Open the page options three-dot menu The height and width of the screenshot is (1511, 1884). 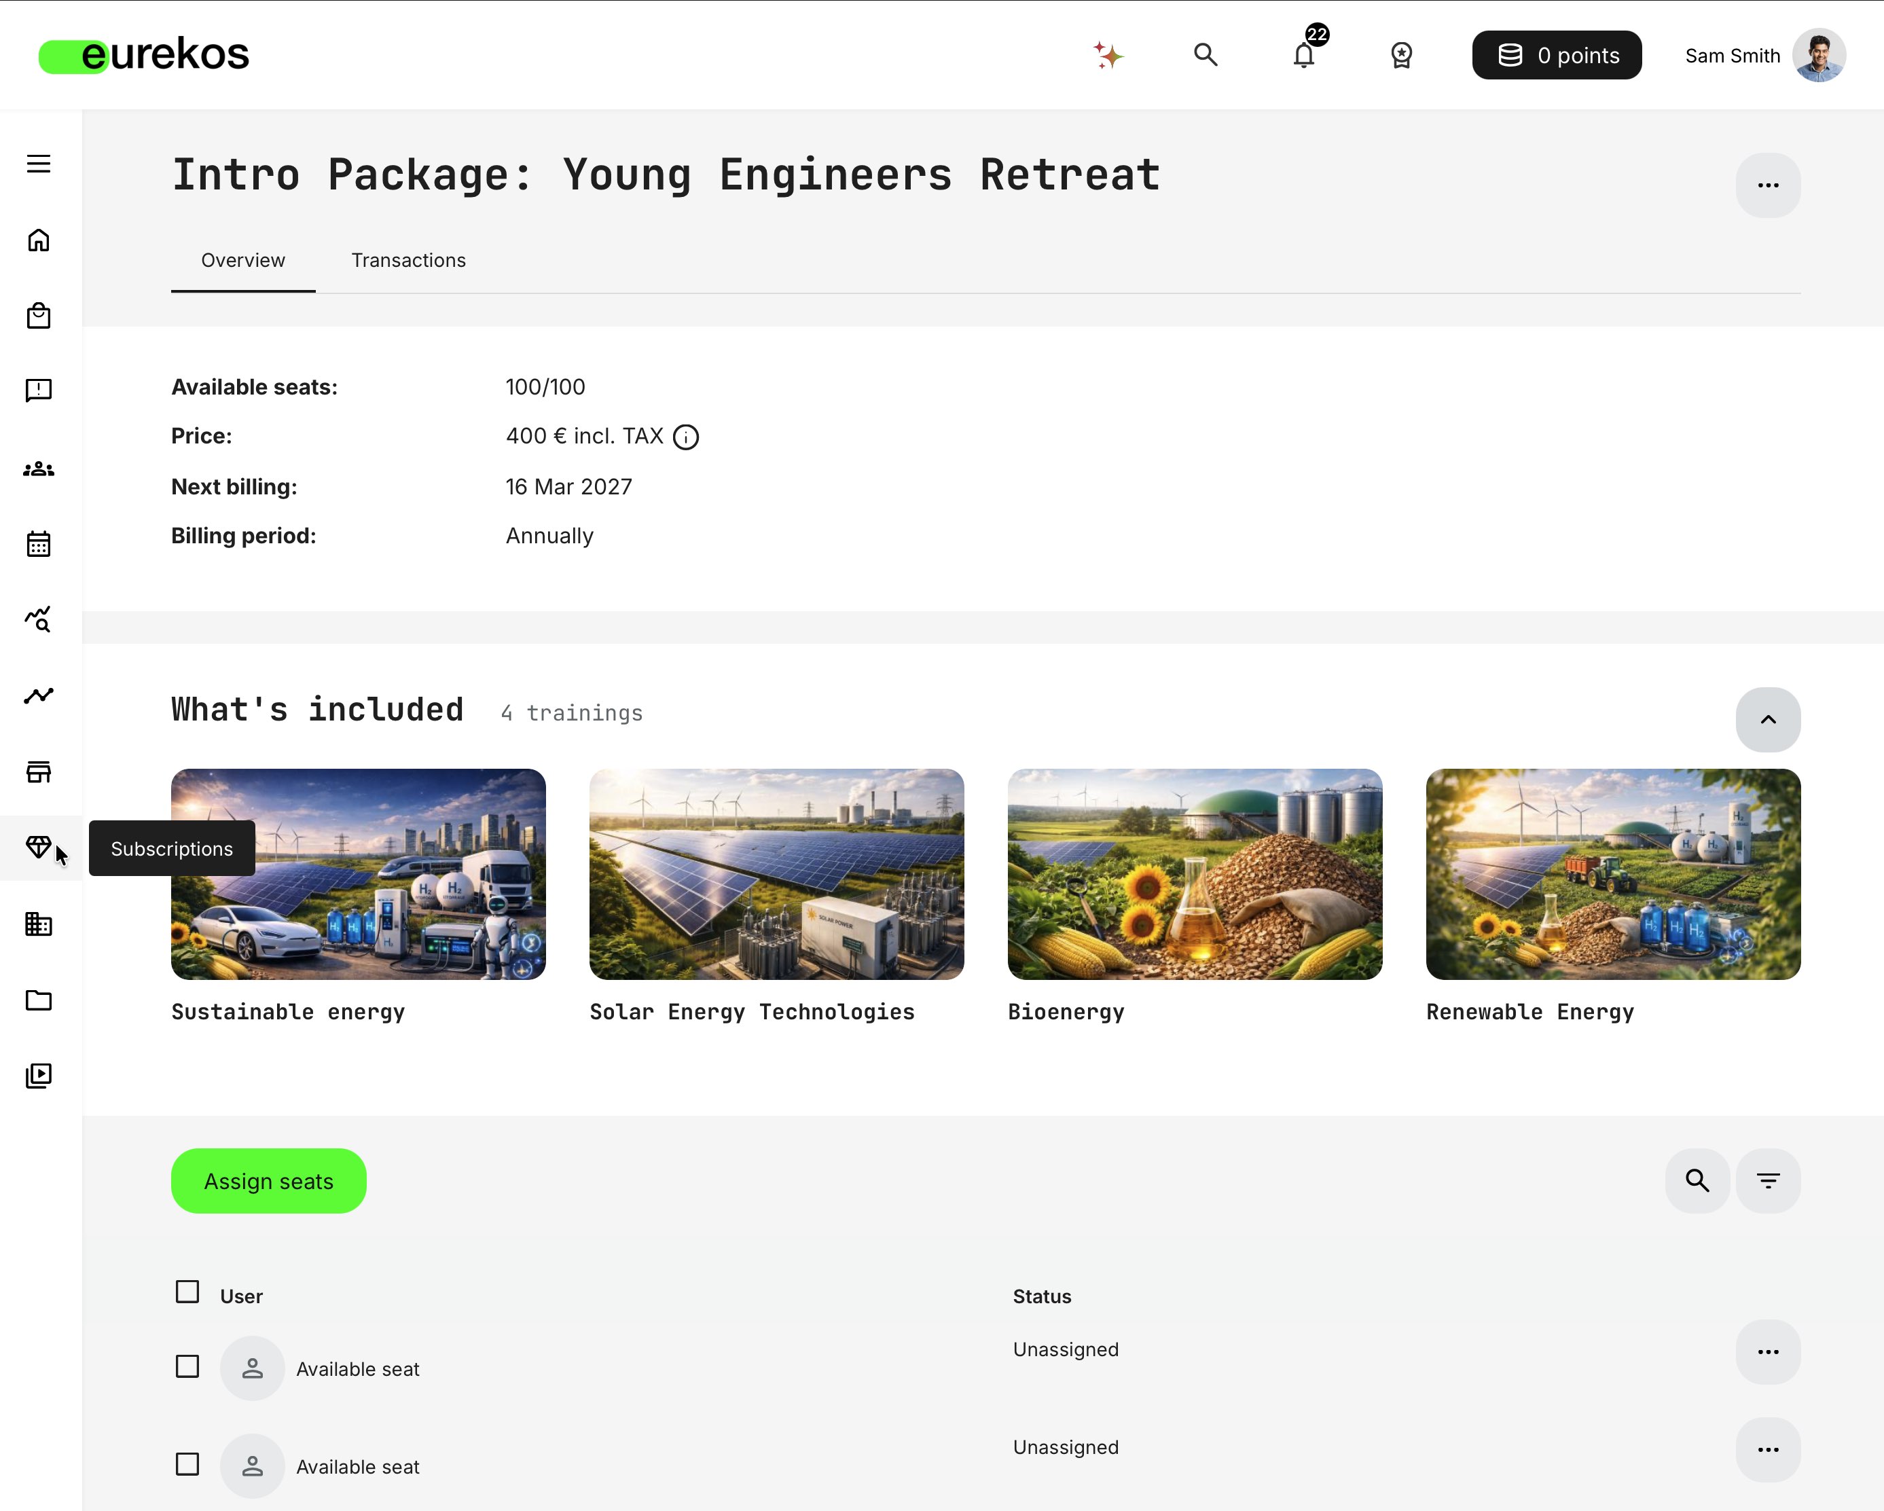pos(1769,185)
